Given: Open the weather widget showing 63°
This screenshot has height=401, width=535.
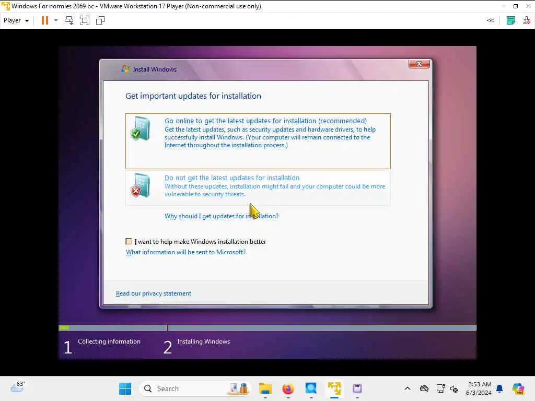Looking at the screenshot, I should (18, 387).
